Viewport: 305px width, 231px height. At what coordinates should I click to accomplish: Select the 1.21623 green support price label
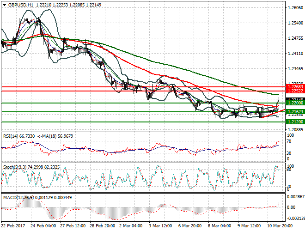pyautogui.click(x=295, y=112)
